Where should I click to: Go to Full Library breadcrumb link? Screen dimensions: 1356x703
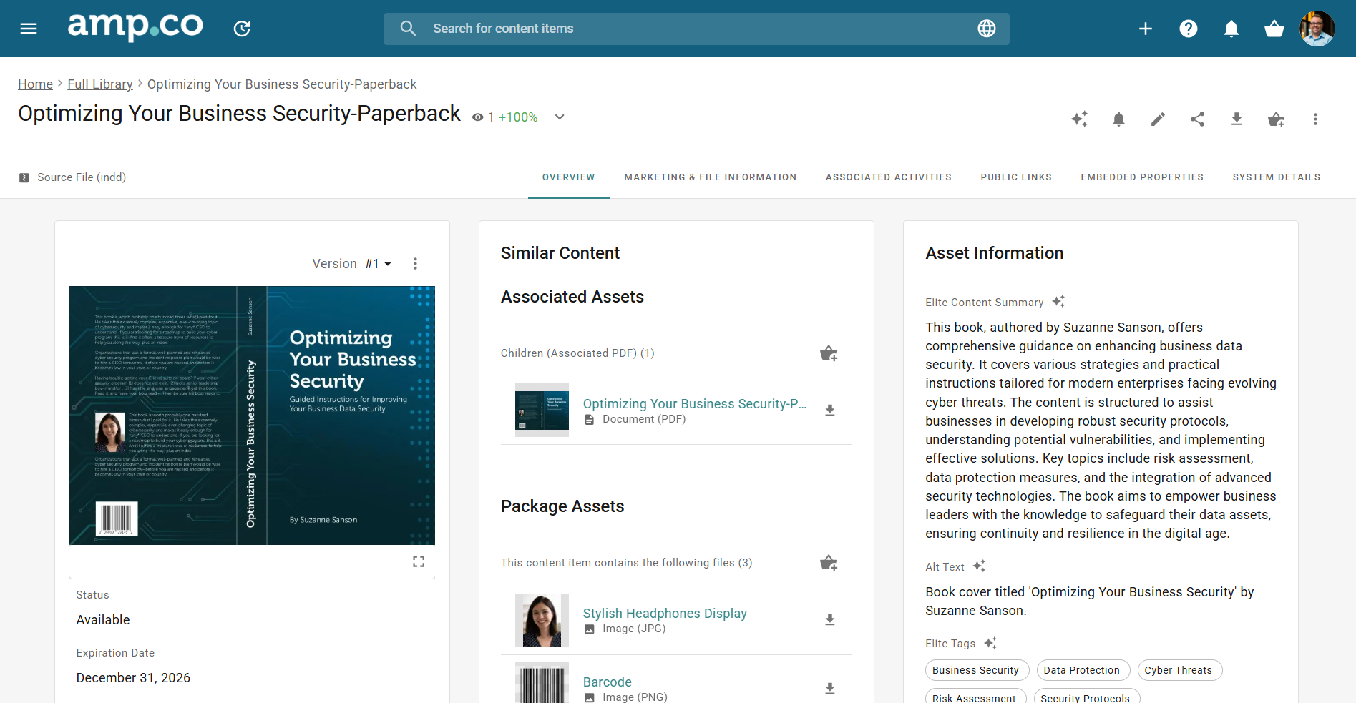[x=100, y=84]
